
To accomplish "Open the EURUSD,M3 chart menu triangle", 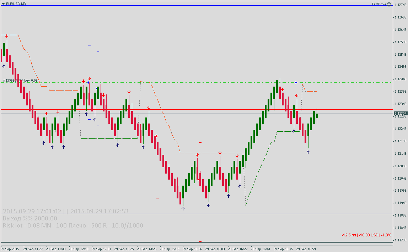I will coord(4,4).
